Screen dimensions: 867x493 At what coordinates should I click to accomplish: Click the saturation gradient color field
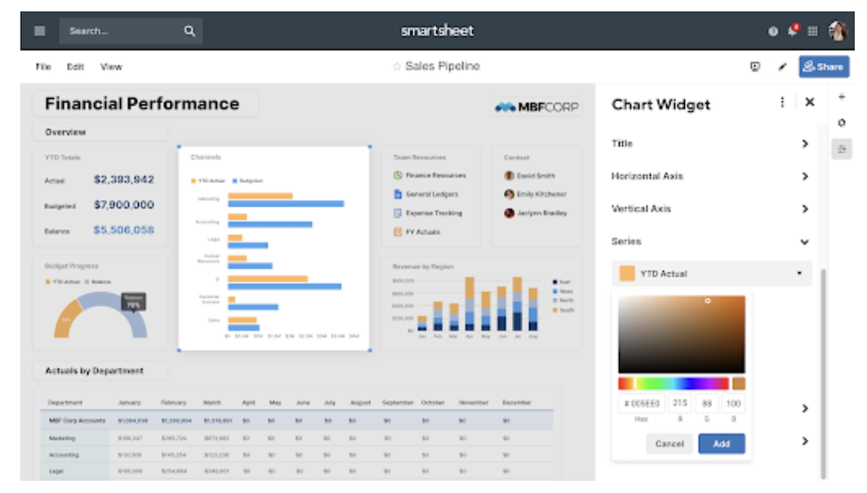pyautogui.click(x=681, y=334)
